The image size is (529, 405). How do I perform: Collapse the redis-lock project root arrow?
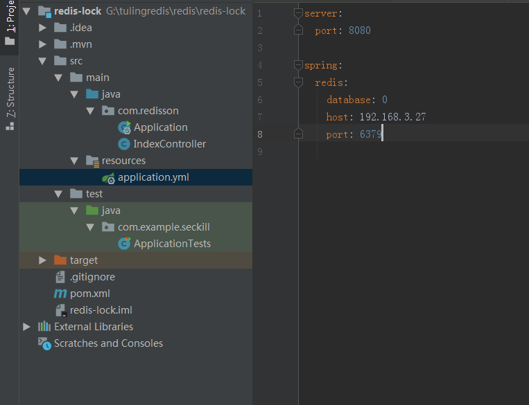26,11
